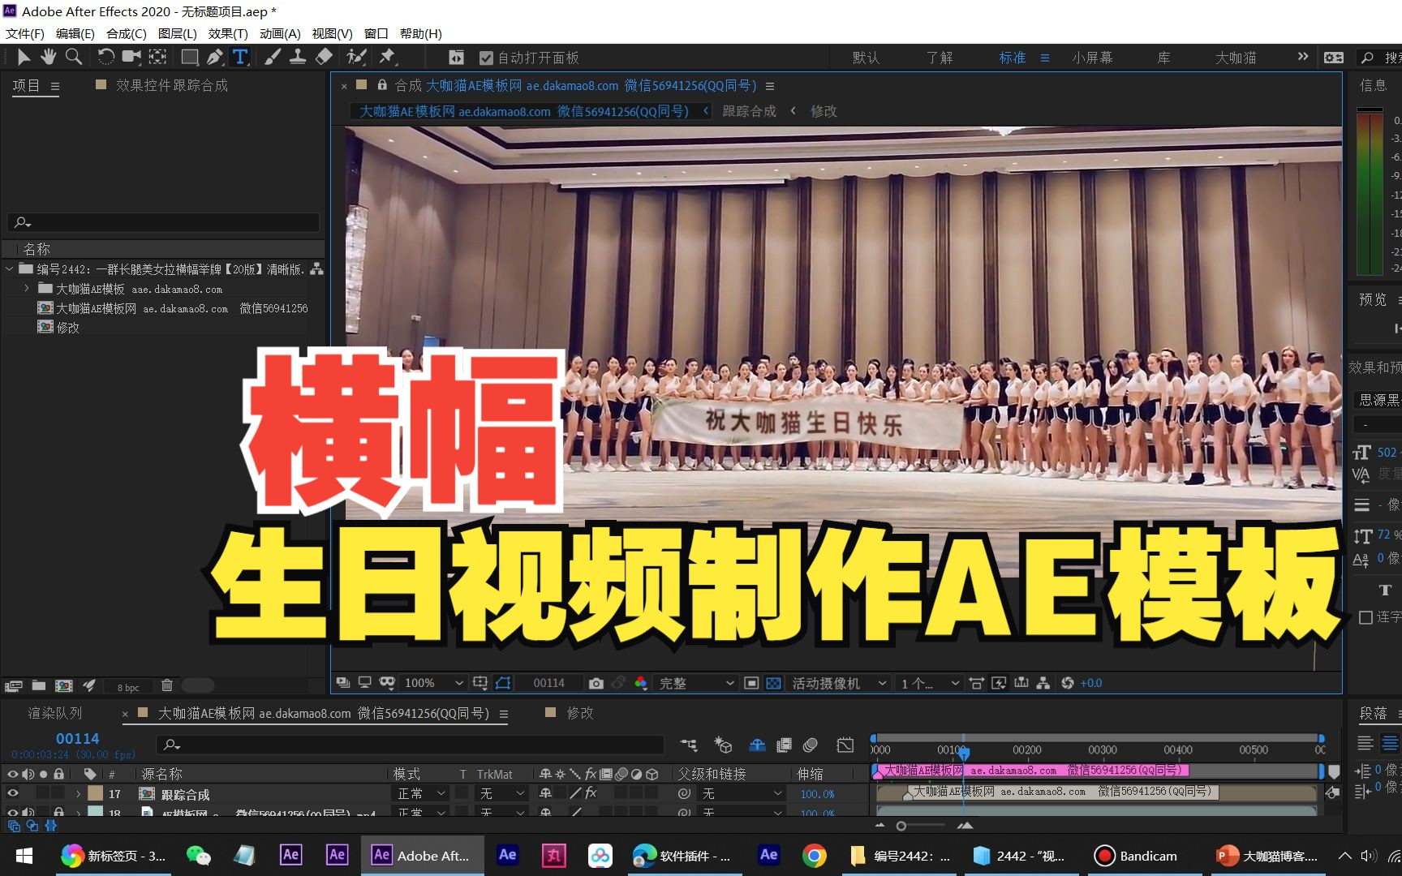This screenshot has width=1402, height=876.
Task: Select the Unified Camera tool
Action: tap(131, 57)
